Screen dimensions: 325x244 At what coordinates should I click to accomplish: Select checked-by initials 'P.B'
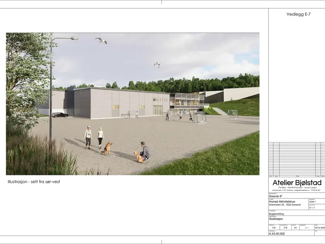click(x=286, y=228)
